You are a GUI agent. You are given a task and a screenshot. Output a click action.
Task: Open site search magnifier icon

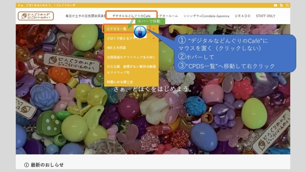click(287, 5)
